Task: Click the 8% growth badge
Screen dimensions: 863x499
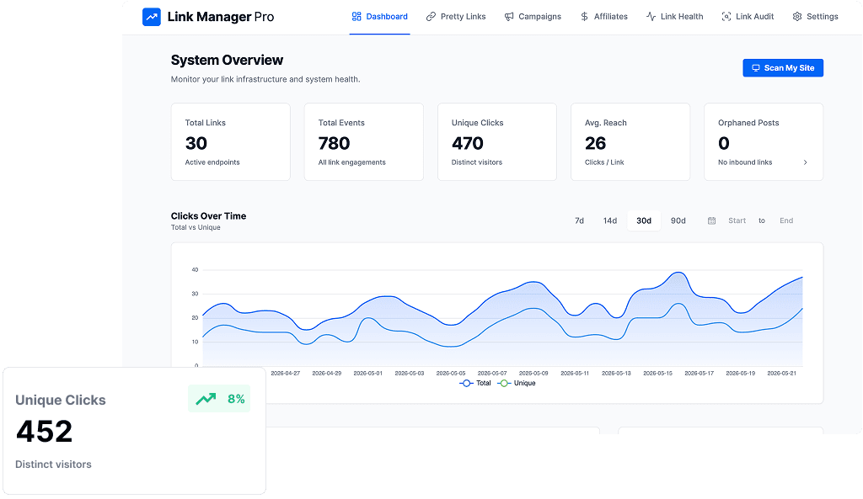Action: pos(219,399)
